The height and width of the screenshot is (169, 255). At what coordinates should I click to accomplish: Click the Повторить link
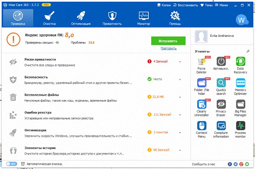pyautogui.click(x=168, y=48)
